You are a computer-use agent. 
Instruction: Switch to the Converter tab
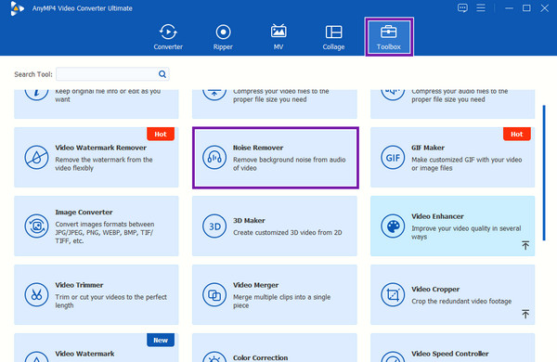(168, 37)
